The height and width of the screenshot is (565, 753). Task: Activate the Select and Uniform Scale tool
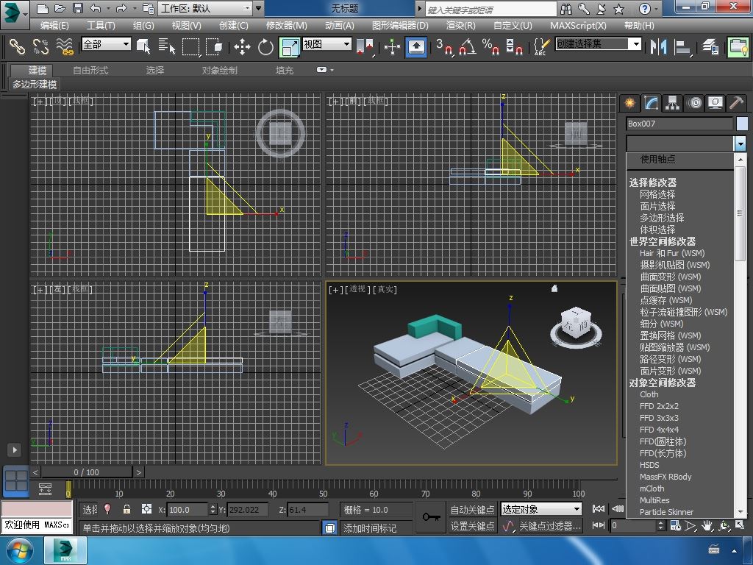tap(290, 47)
